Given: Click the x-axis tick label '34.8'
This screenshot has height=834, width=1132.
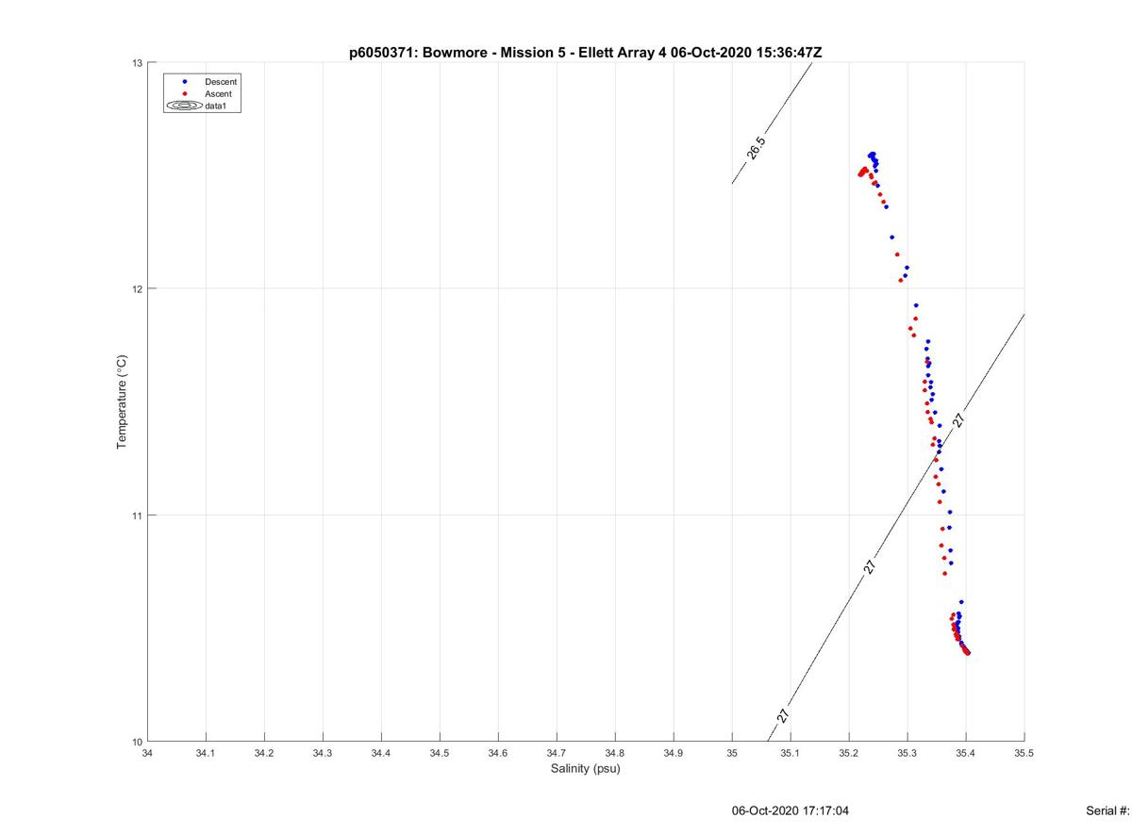Looking at the screenshot, I should (x=615, y=753).
